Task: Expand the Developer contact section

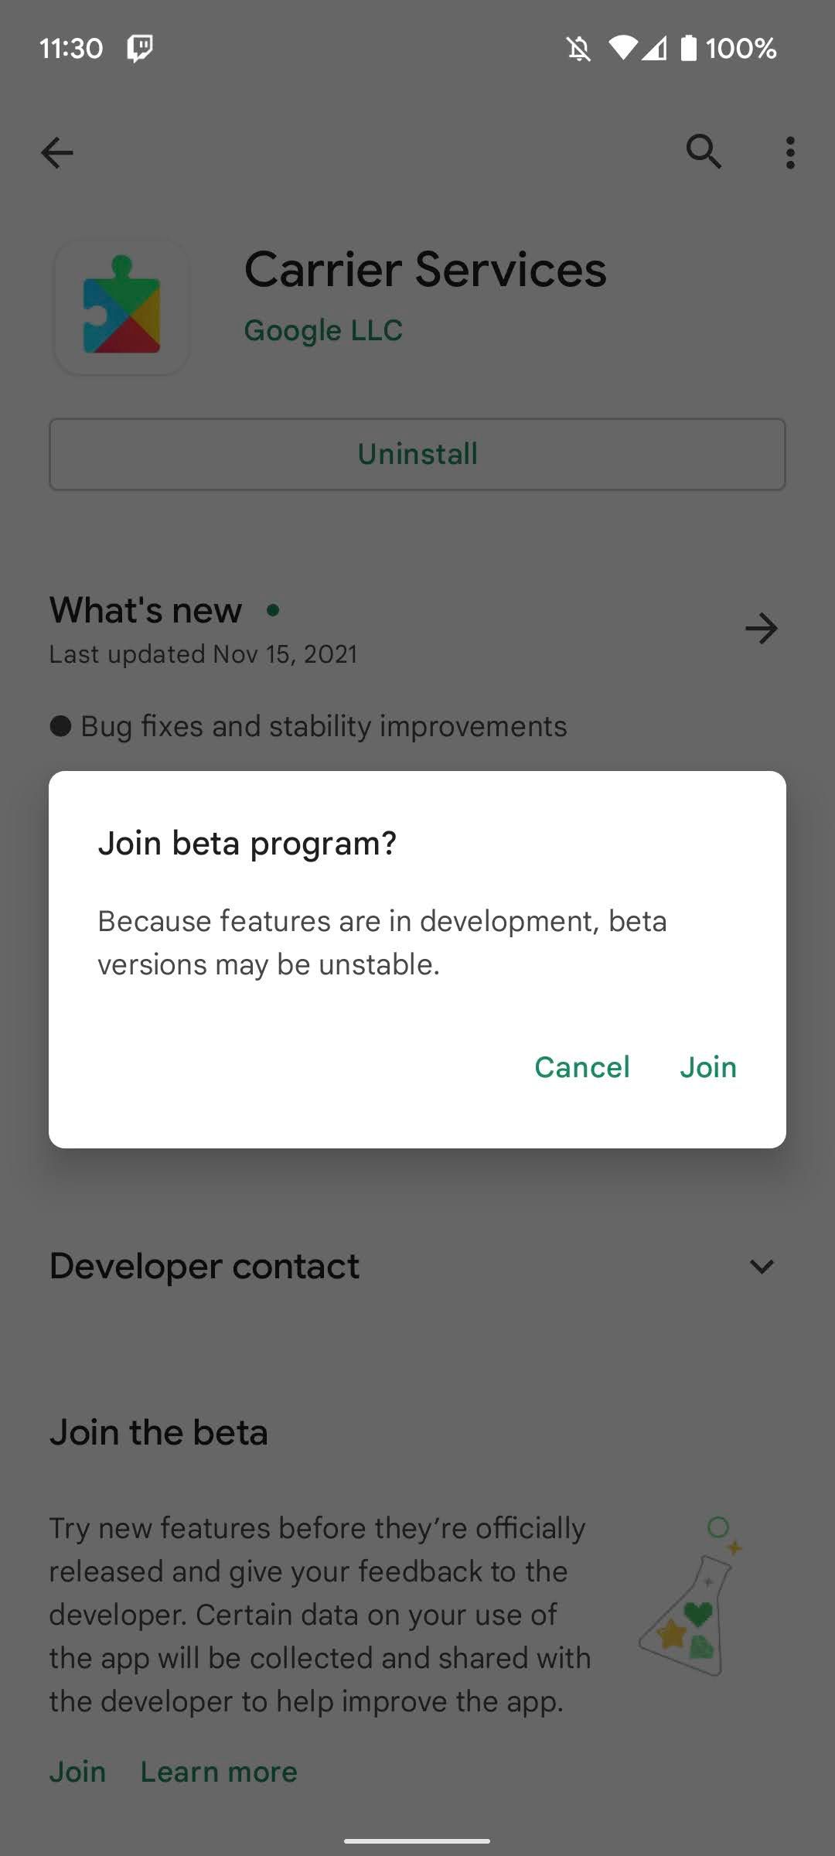Action: pyautogui.click(x=762, y=1266)
